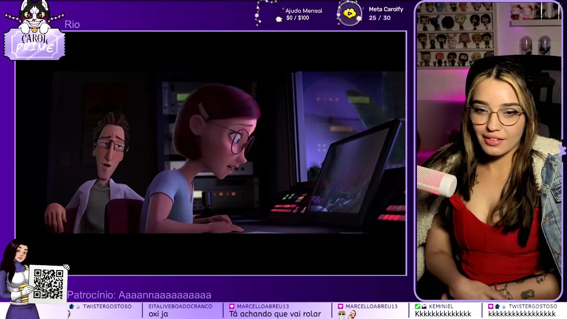Click the QR code sign
Viewport: 567px width, 319px height.
pos(48,284)
